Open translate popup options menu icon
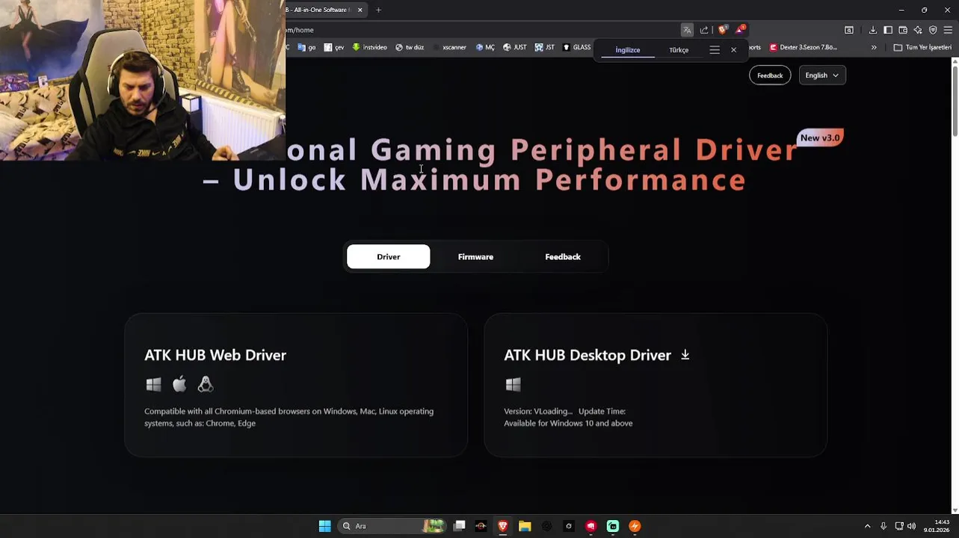Screen dimensions: 959x538 [x=715, y=50]
